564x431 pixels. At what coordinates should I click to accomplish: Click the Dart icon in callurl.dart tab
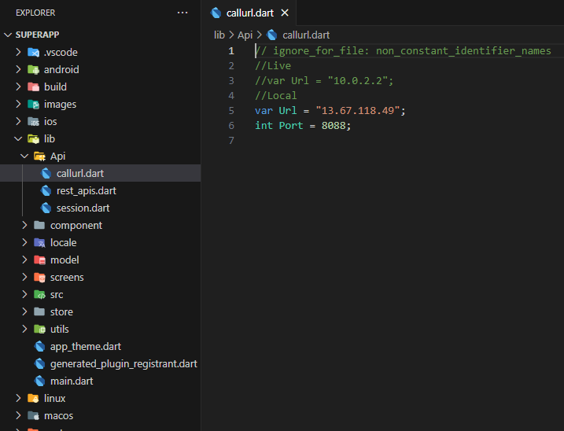216,13
